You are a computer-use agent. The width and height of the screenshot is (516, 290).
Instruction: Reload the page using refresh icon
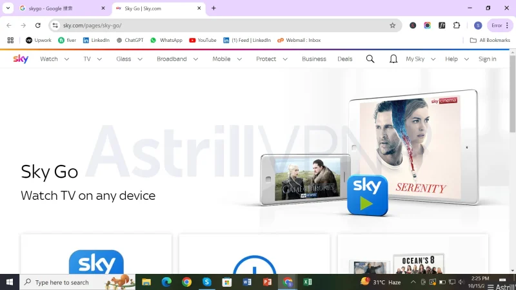(38, 25)
